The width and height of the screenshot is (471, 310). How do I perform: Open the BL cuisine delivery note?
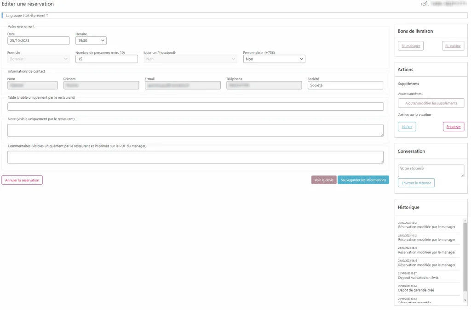pyautogui.click(x=453, y=46)
